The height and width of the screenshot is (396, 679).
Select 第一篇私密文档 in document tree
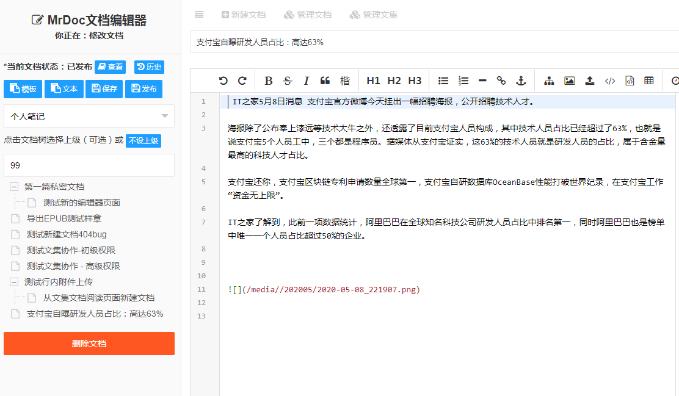54,187
